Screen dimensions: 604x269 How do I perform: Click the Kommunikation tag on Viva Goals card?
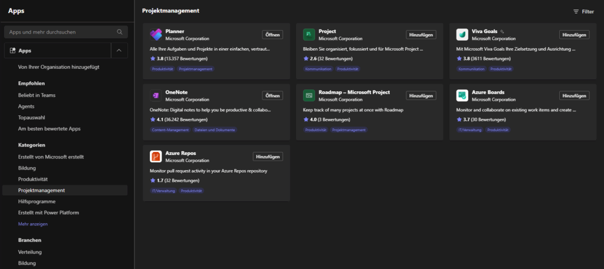pos(471,69)
